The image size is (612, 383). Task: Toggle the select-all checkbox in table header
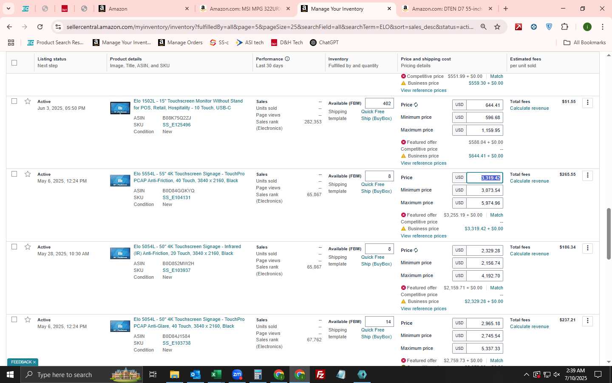point(14,63)
